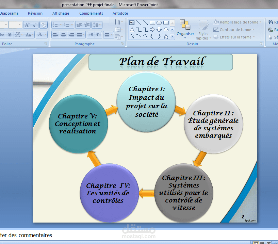Select the scribble freeform shape
The width and height of the screenshot is (278, 244).
click(x=132, y=36)
